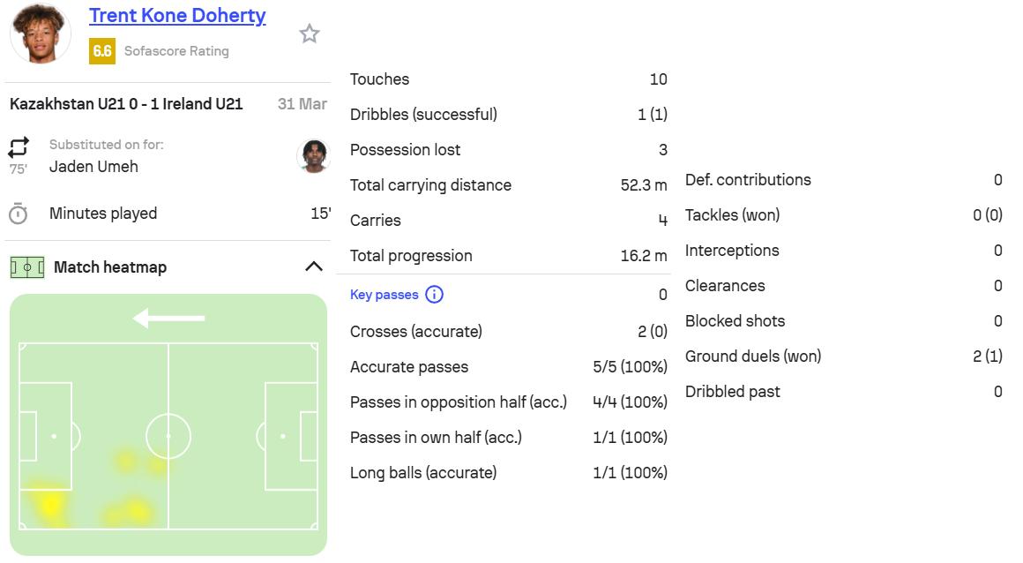The image size is (1023, 563).
Task: Click the attack direction arrow on heatmap
Action: point(168,319)
